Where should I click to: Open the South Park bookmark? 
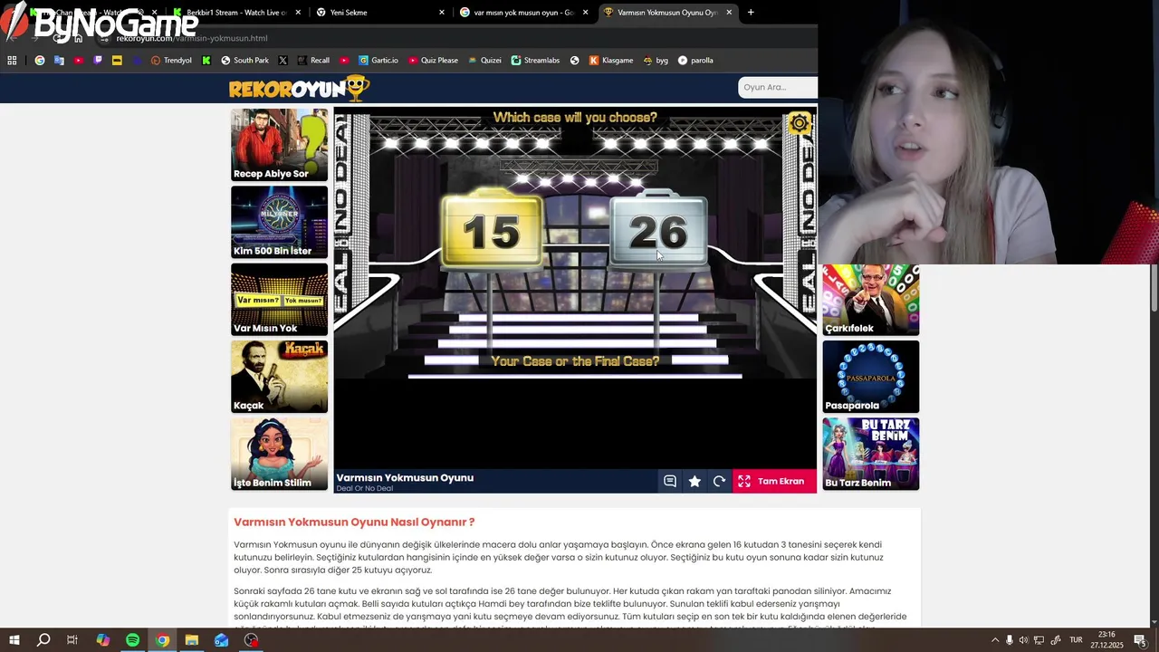point(244,61)
